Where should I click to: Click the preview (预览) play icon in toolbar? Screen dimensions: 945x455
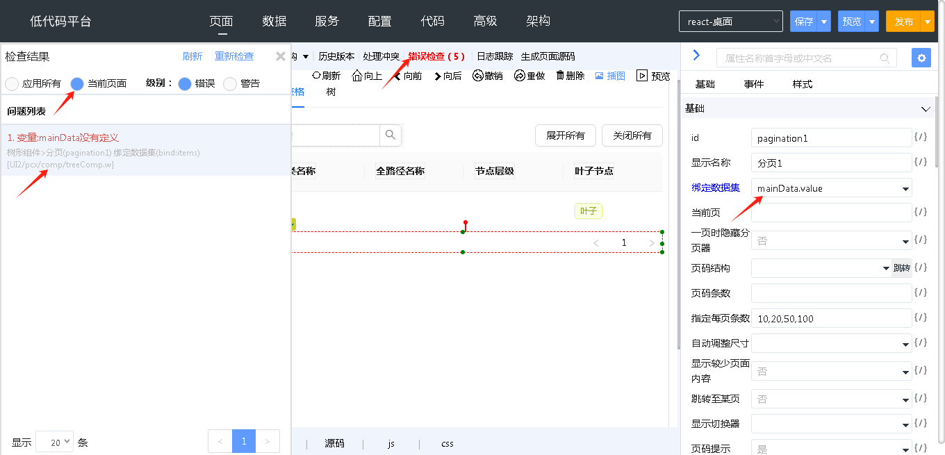[642, 76]
